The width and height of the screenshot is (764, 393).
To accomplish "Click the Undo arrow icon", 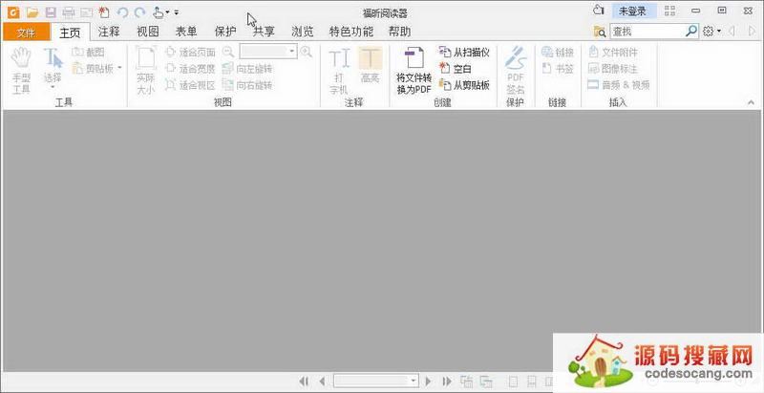I will pyautogui.click(x=122, y=11).
